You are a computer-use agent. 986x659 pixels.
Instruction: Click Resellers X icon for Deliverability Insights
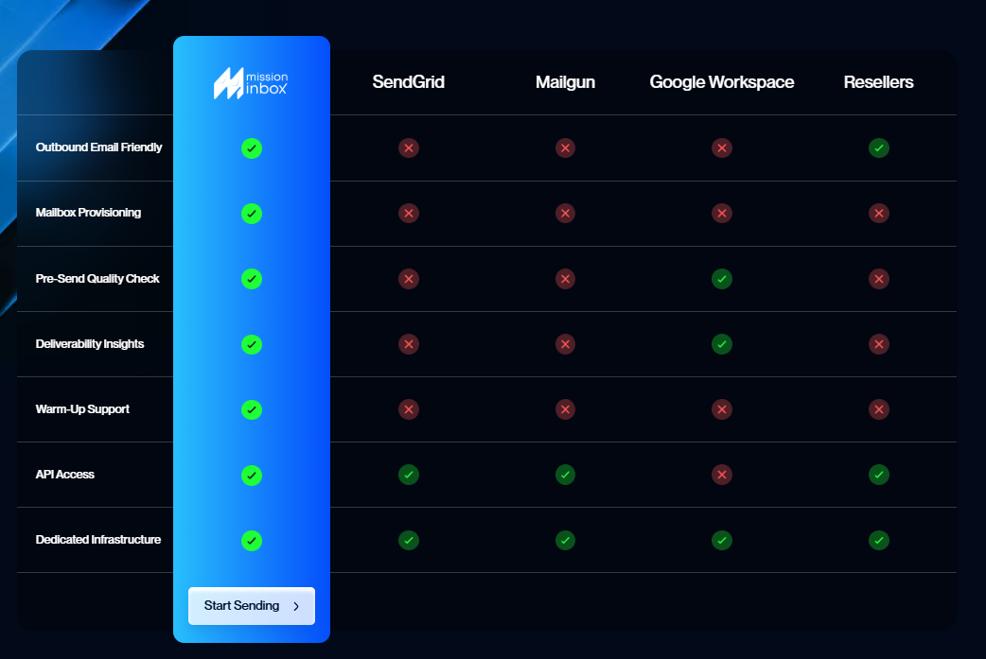click(x=879, y=344)
